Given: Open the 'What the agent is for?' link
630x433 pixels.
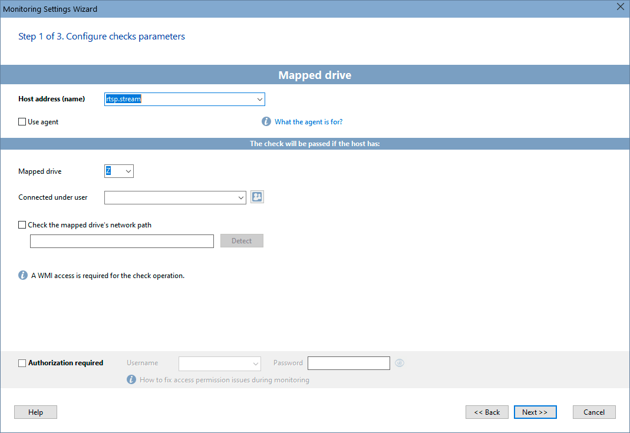Looking at the screenshot, I should [x=308, y=122].
